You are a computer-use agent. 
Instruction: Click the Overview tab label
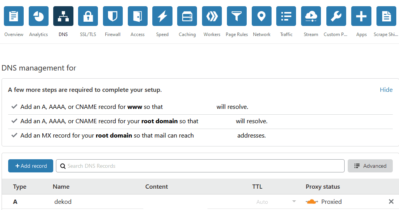[x=14, y=34]
